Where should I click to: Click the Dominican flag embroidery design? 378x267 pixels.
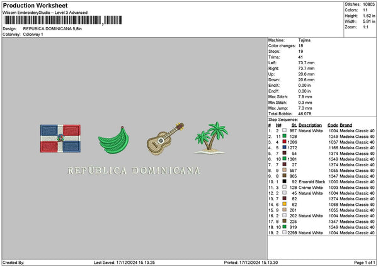coord(60,139)
